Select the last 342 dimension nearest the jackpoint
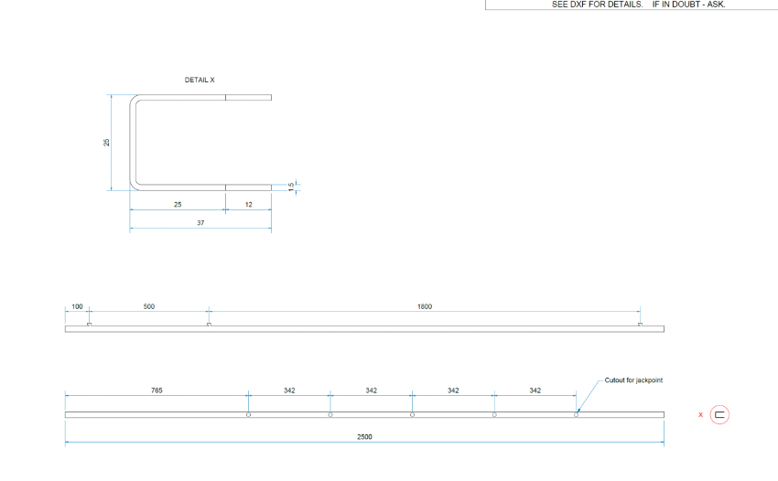Image resolution: width=778 pixels, height=481 pixels. click(535, 390)
